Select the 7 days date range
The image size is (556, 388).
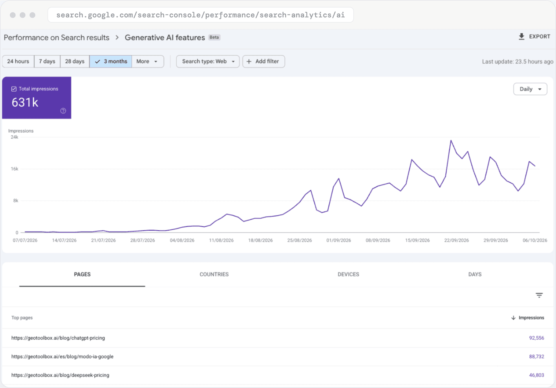pyautogui.click(x=47, y=61)
